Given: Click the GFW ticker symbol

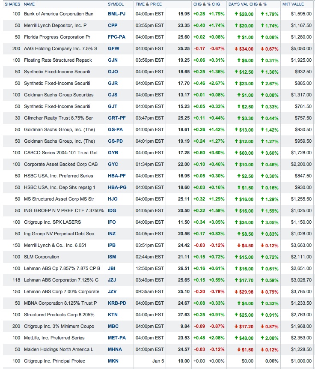Looking at the screenshot, I should tap(113, 48).
